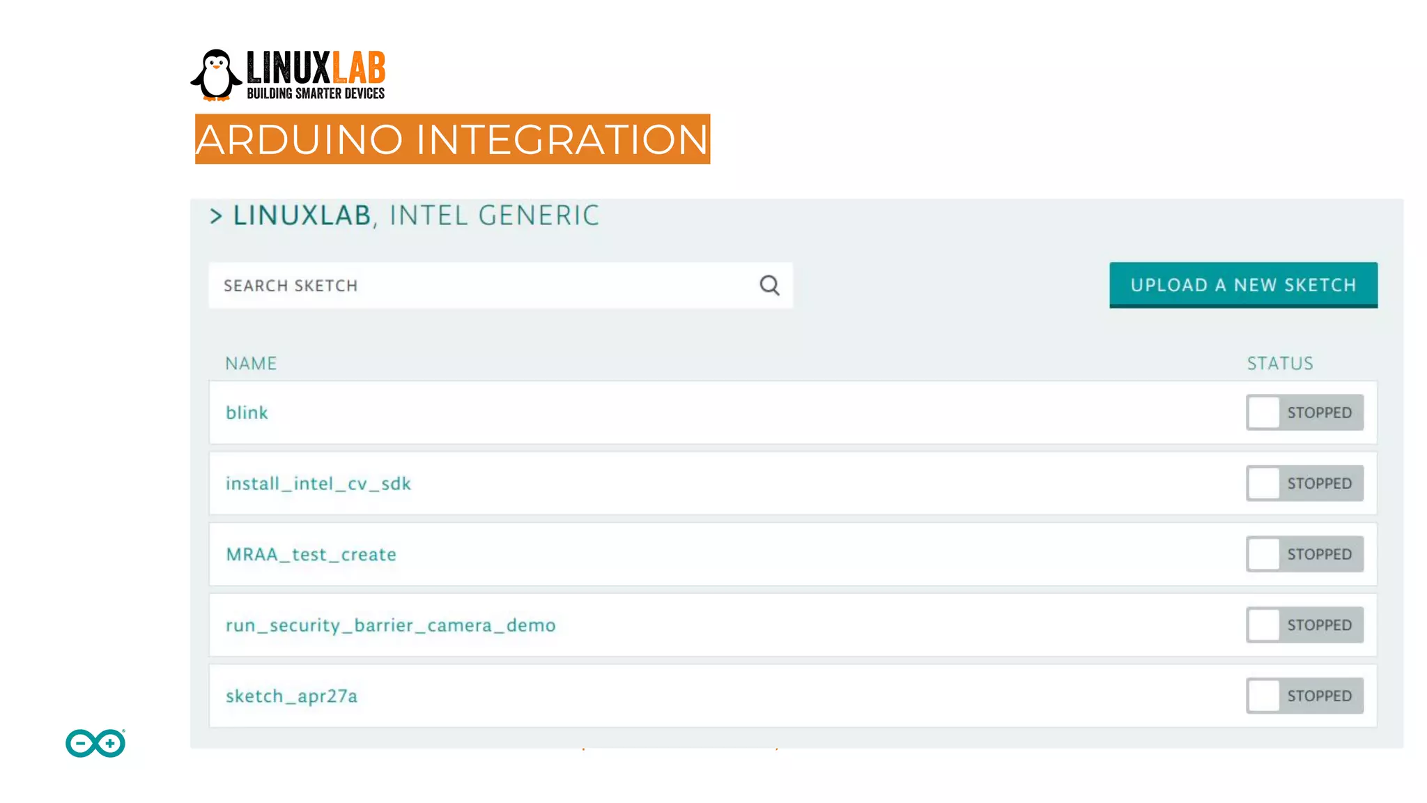The height and width of the screenshot is (803, 1427).
Task: Click the NAME column header
Action: click(x=251, y=363)
